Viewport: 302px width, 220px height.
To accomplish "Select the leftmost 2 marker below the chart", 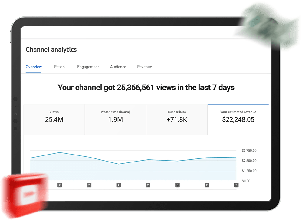I will click(60, 185).
